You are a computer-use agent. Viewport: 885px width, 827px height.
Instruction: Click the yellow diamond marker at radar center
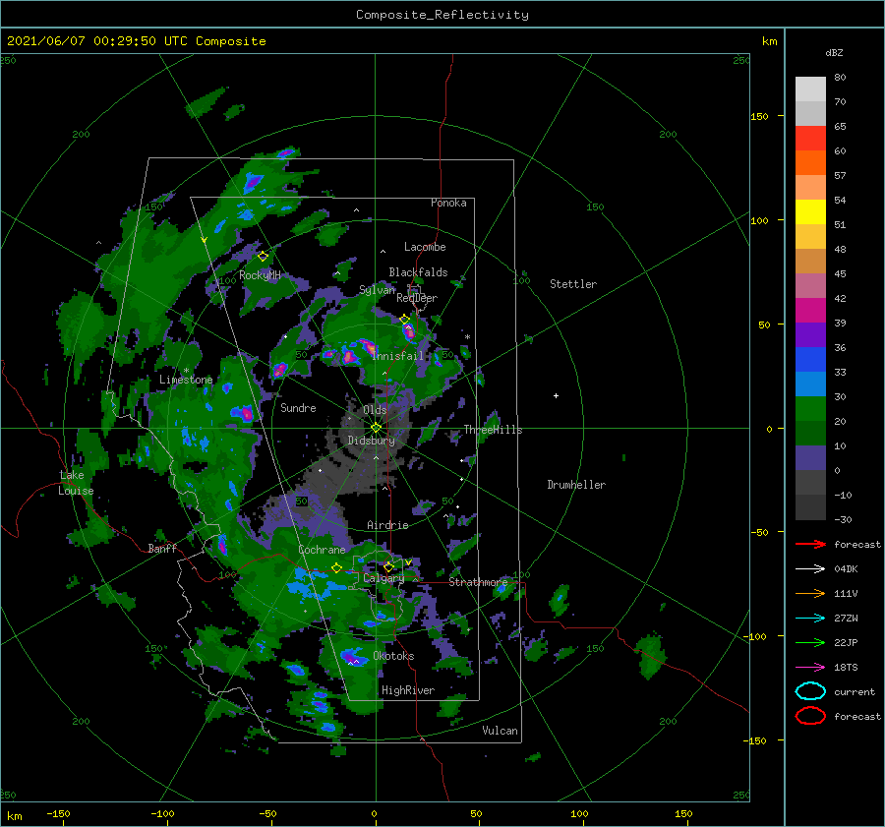(376, 428)
